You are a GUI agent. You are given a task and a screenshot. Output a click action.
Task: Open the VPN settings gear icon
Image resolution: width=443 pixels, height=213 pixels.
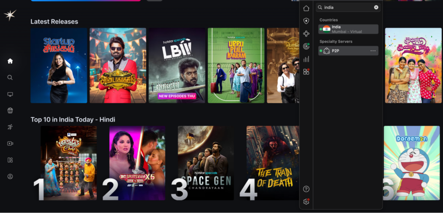306,201
